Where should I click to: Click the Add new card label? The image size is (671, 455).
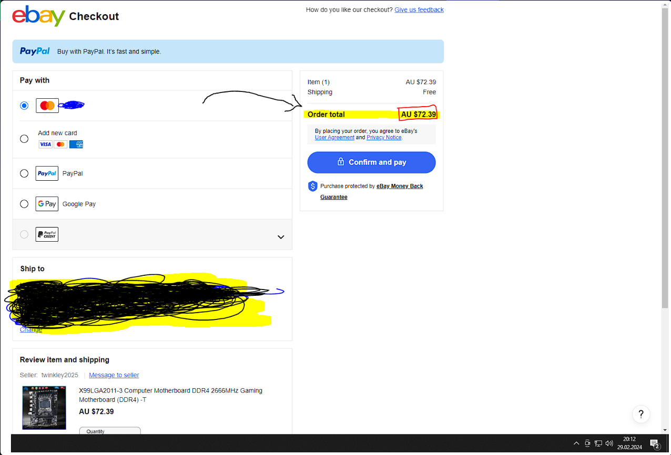click(57, 133)
